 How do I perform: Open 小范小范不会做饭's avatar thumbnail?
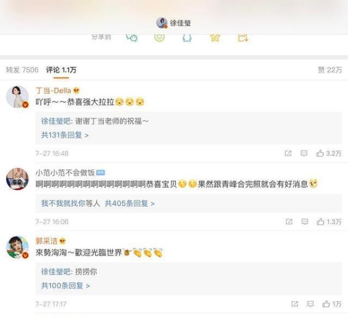tap(17, 179)
